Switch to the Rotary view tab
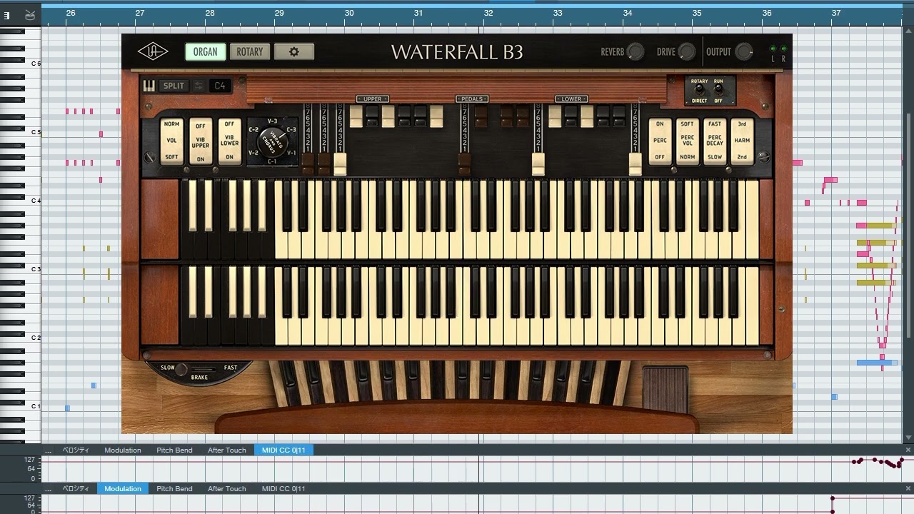Image resolution: width=914 pixels, height=514 pixels. [250, 51]
